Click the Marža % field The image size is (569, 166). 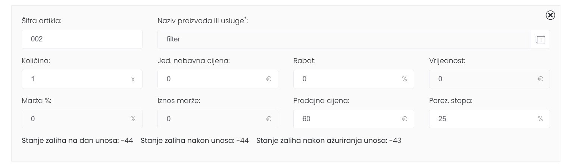click(x=75, y=119)
